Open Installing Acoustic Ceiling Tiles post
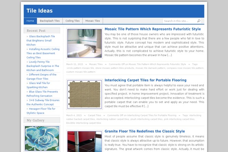This screenshot has width=228, height=152. point(43,53)
